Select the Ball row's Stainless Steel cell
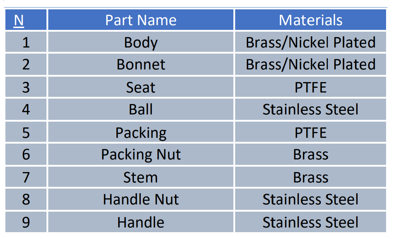394x239 pixels. [x=310, y=109]
